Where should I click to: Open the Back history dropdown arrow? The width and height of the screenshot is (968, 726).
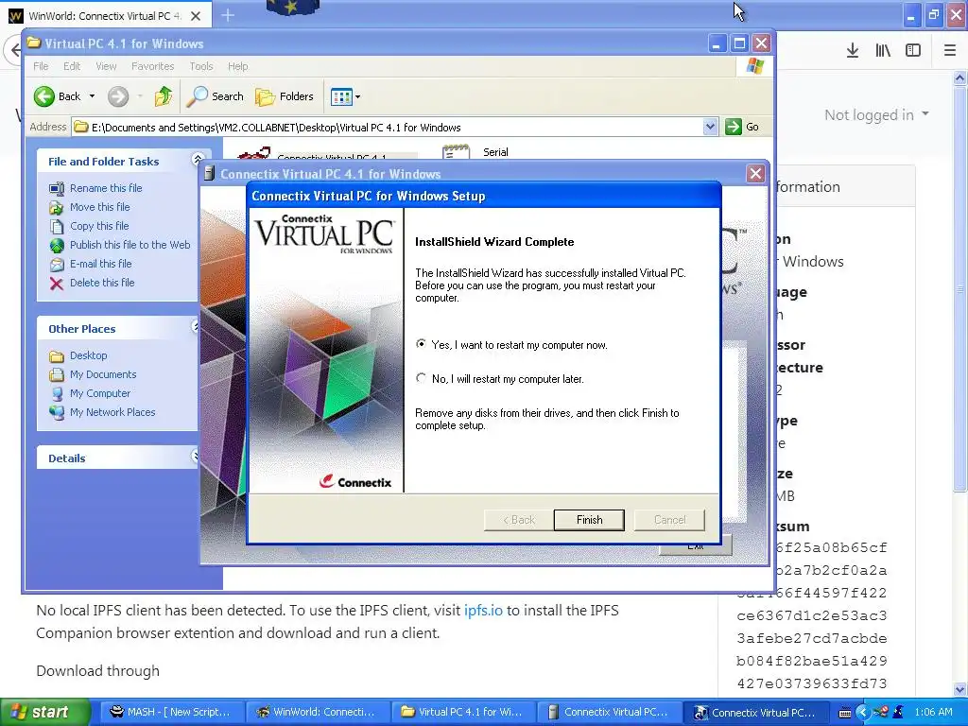coord(92,96)
